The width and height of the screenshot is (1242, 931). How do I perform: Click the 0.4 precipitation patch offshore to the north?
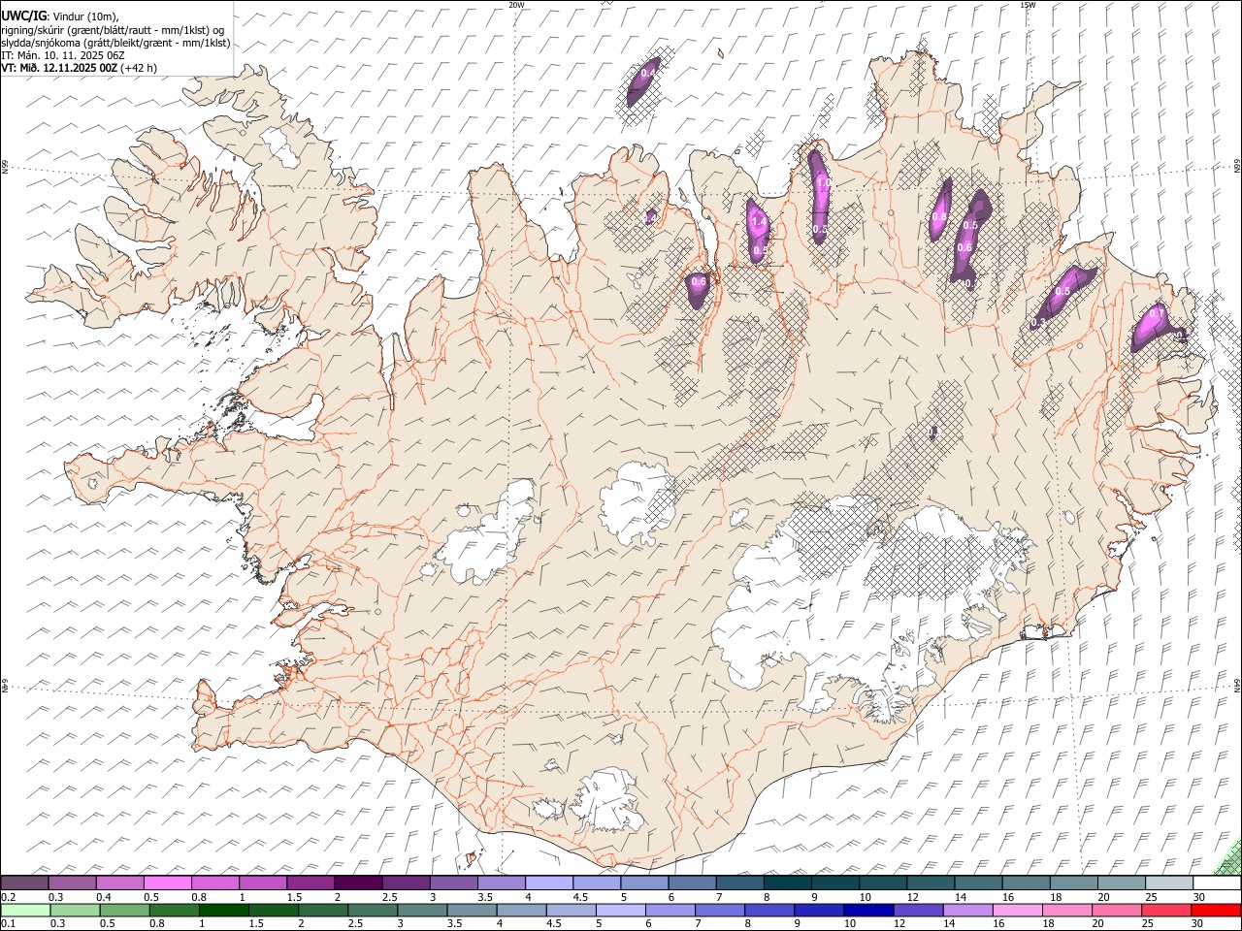point(643,82)
